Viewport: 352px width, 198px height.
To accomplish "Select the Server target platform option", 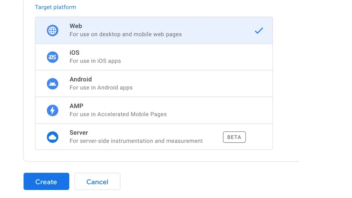I will [154, 137].
